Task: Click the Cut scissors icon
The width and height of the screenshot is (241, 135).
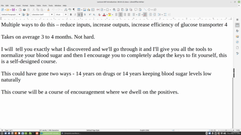Action: (34, 10)
